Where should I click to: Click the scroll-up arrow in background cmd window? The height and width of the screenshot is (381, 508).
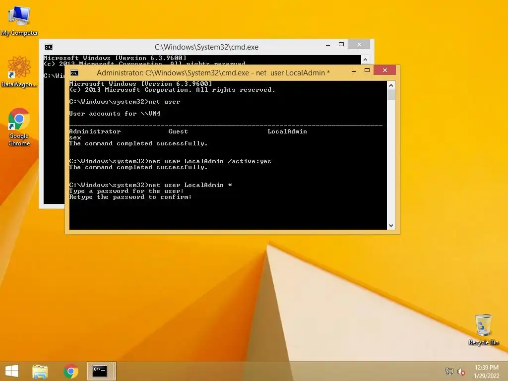pos(365,60)
